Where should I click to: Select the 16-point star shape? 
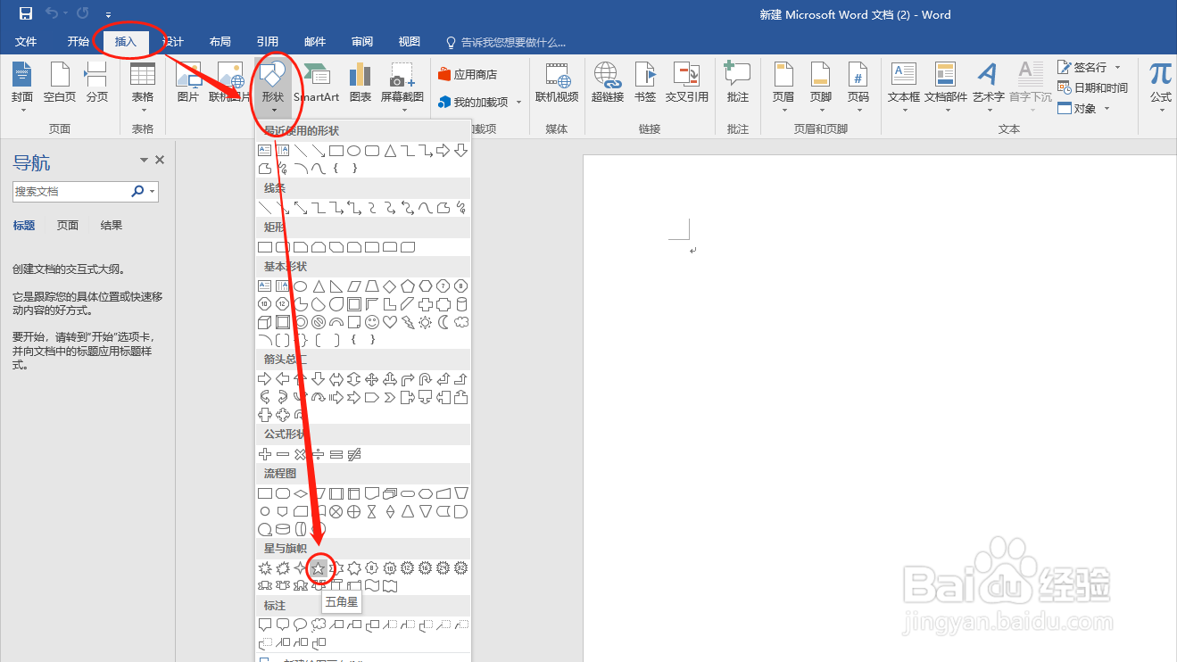[x=426, y=567]
